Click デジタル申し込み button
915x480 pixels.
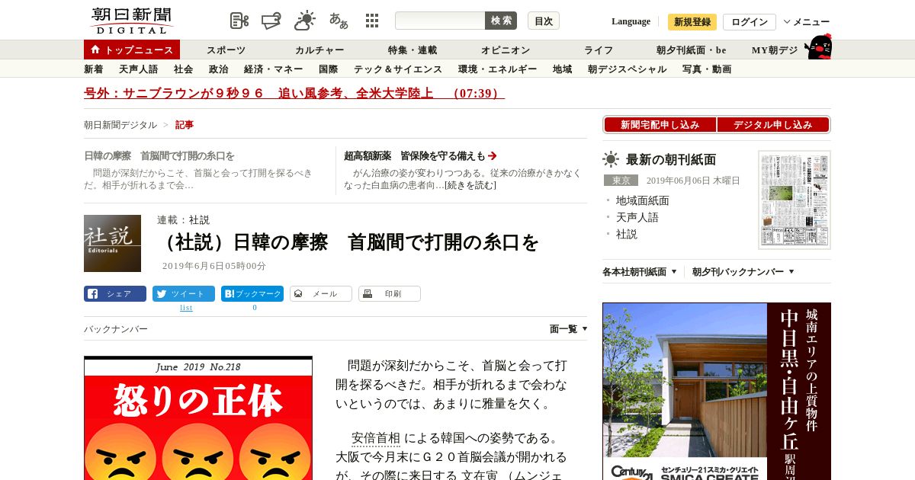(x=773, y=124)
